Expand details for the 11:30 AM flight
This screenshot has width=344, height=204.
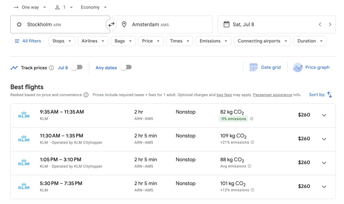click(324, 139)
